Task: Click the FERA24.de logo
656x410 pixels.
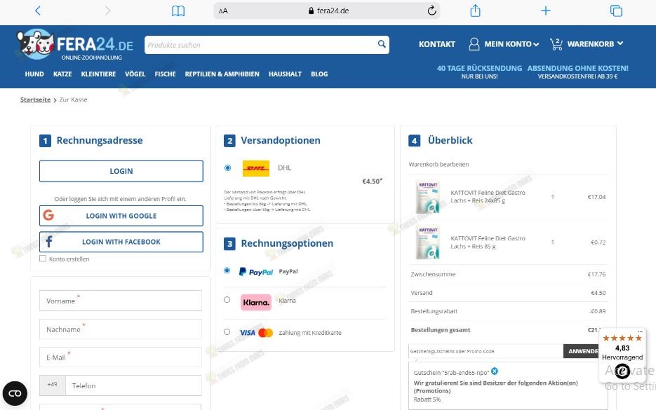Action: point(75,44)
